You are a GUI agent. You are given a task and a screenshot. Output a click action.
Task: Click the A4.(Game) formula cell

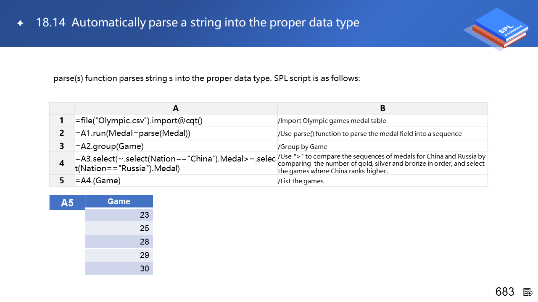176,180
